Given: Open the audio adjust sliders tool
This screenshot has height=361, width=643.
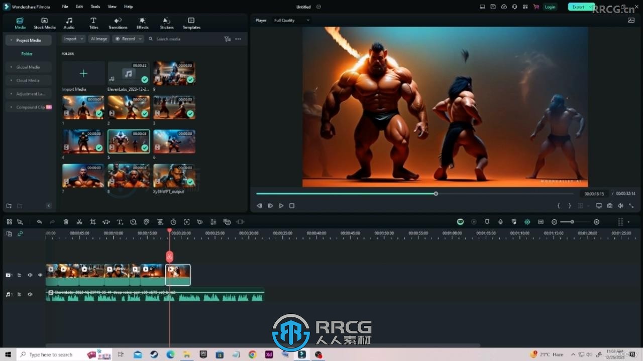Looking at the screenshot, I should (213, 222).
